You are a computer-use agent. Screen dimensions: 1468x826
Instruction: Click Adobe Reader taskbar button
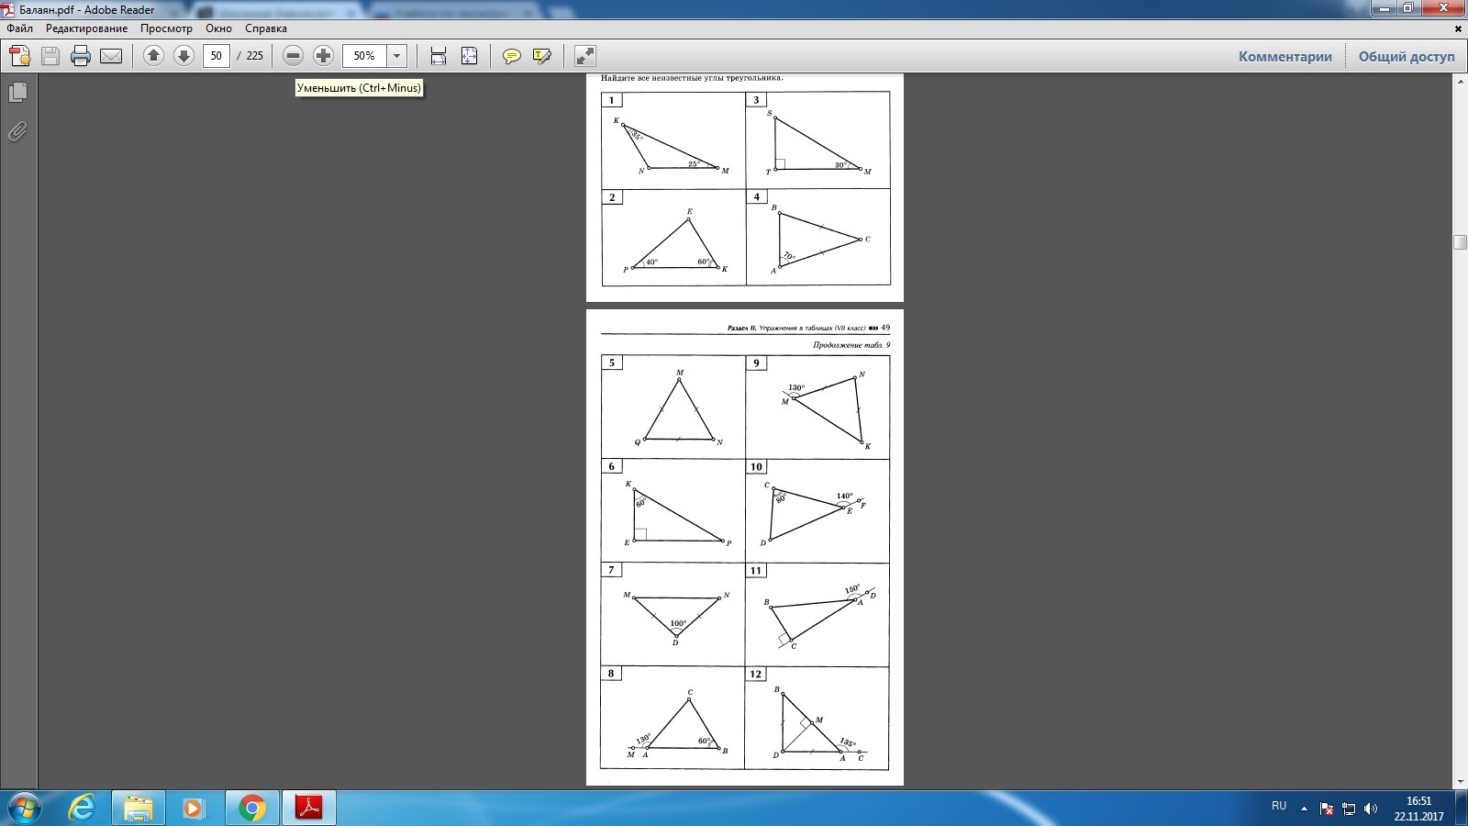click(x=308, y=808)
